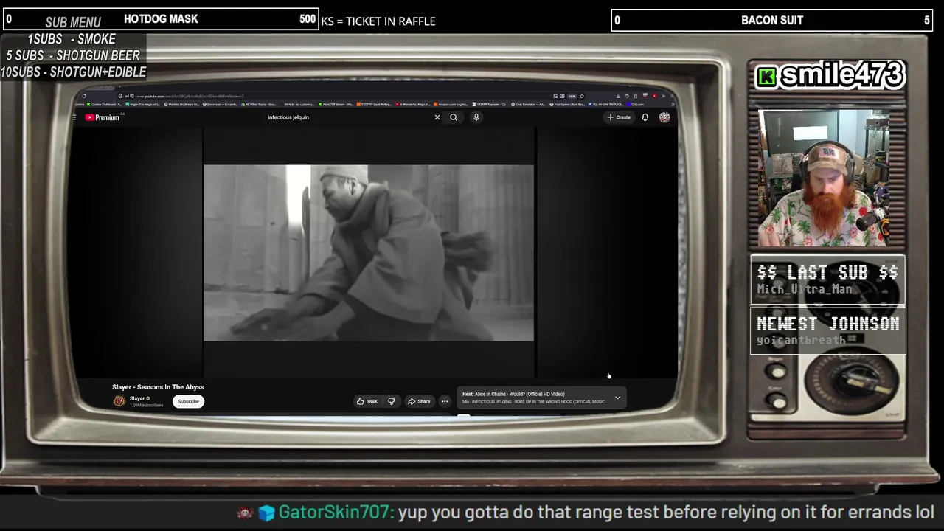
Task: Open Slayer channel avatar below video
Action: click(119, 401)
